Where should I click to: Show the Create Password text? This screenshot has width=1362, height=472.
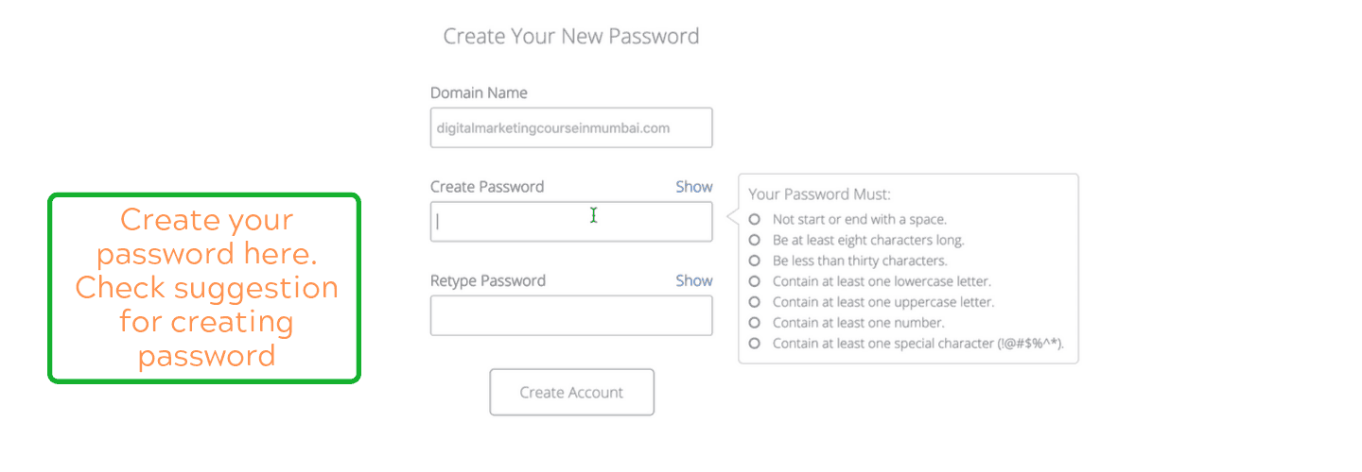693,187
